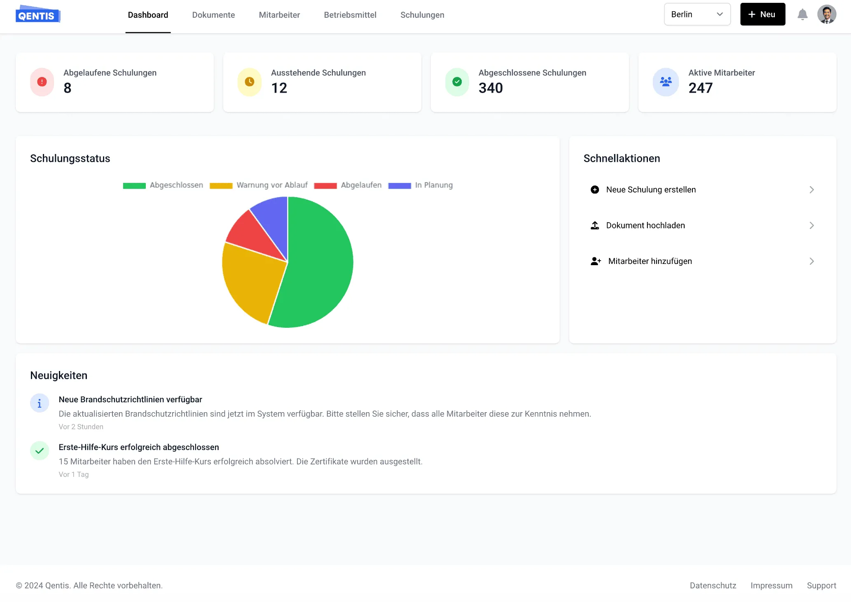
Task: Click the green check icon for Erste-Hilfe-Kurs news
Action: click(x=40, y=451)
